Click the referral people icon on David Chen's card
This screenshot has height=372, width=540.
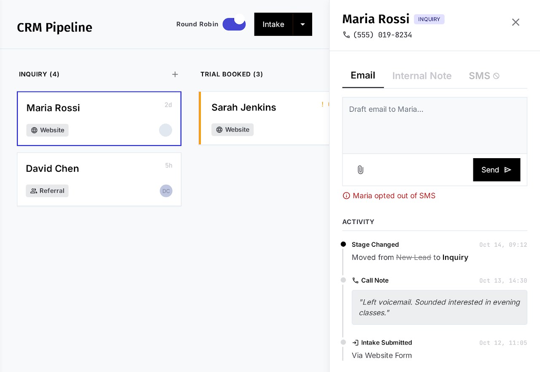[34, 191]
